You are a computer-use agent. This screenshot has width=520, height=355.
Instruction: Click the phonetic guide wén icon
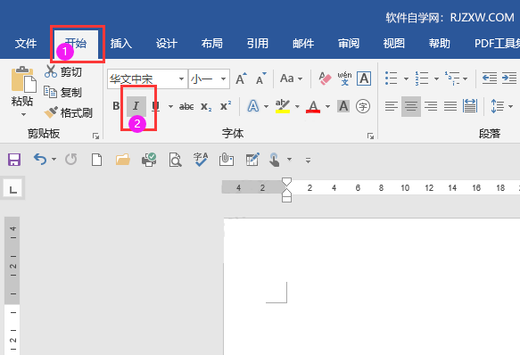344,78
